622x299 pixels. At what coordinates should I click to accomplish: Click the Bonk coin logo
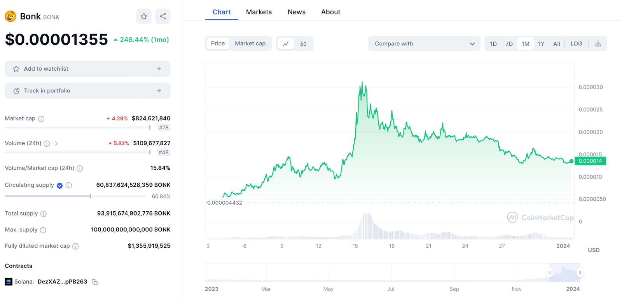pyautogui.click(x=10, y=16)
